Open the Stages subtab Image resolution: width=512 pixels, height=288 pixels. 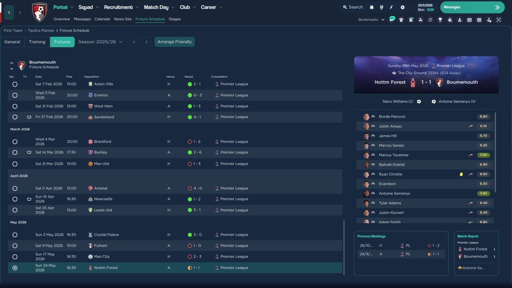pyautogui.click(x=175, y=19)
